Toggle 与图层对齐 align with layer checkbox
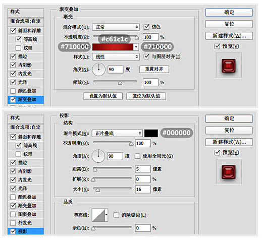Viewport: 263px width, 240px height. pyautogui.click(x=146, y=56)
